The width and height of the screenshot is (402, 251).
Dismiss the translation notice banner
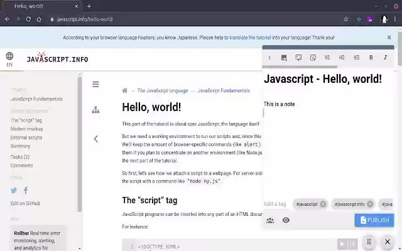(x=389, y=38)
